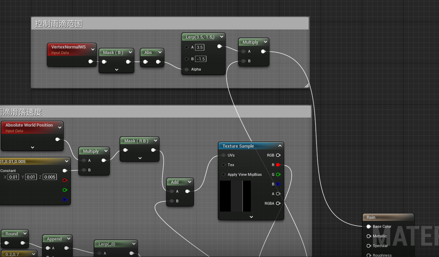Click the Rain node Specular pin
439x257 pixels.
tap(369, 246)
